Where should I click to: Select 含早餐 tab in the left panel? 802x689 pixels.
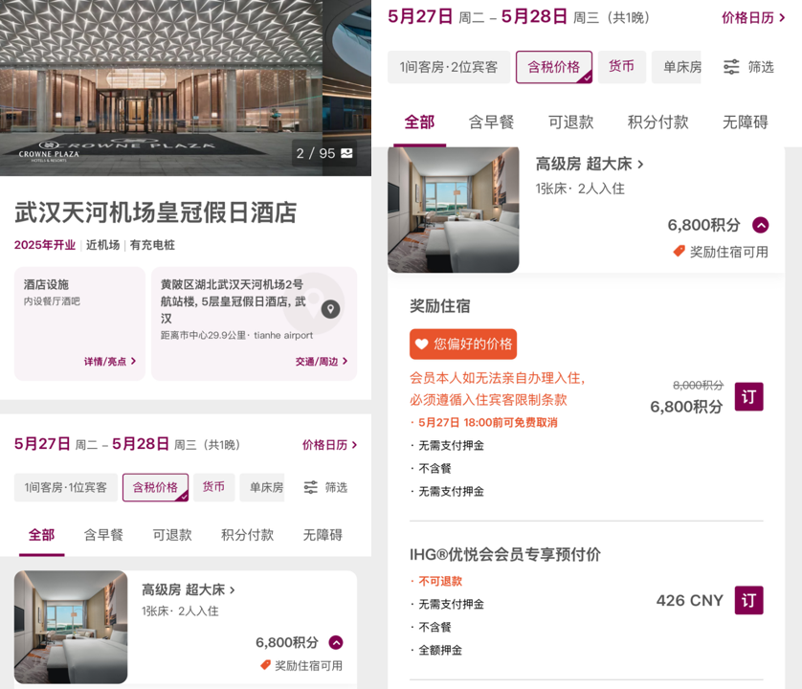coord(103,535)
